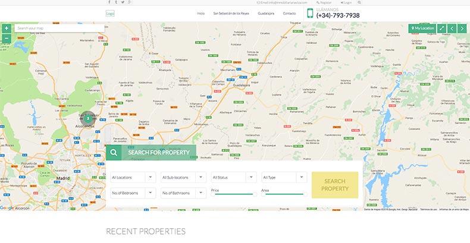Image resolution: width=470 pixels, height=243 pixels.
Task: Open the All Locations dropdown
Action: [133, 177]
